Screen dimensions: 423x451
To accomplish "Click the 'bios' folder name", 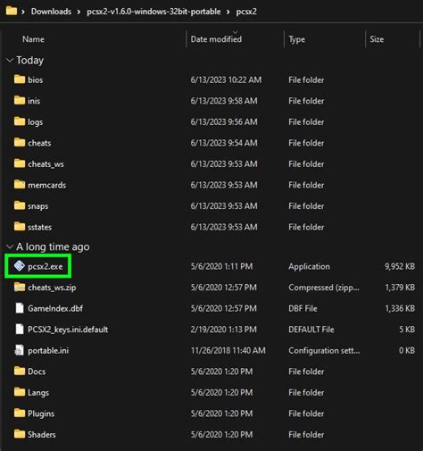I will point(36,80).
